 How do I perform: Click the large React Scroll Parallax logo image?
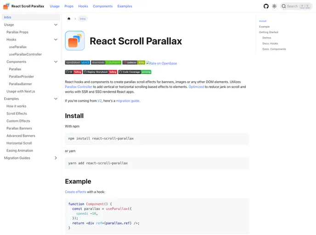75,41
